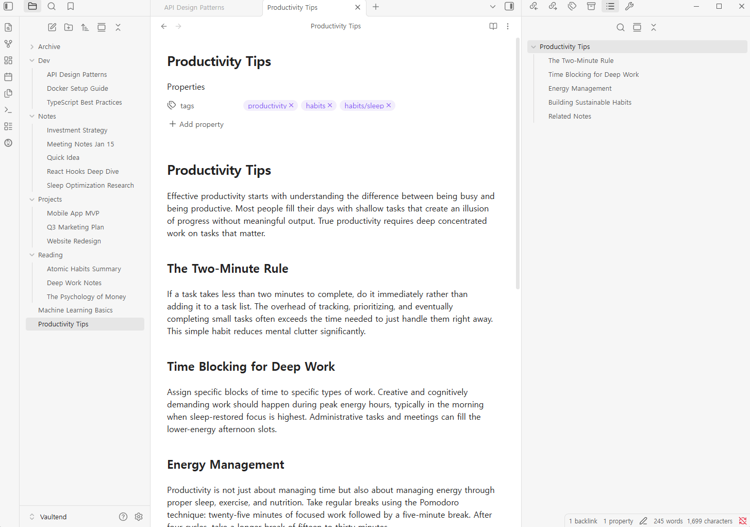Open a new tab with plus button
Viewport: 750px width, 527px height.
click(376, 7)
